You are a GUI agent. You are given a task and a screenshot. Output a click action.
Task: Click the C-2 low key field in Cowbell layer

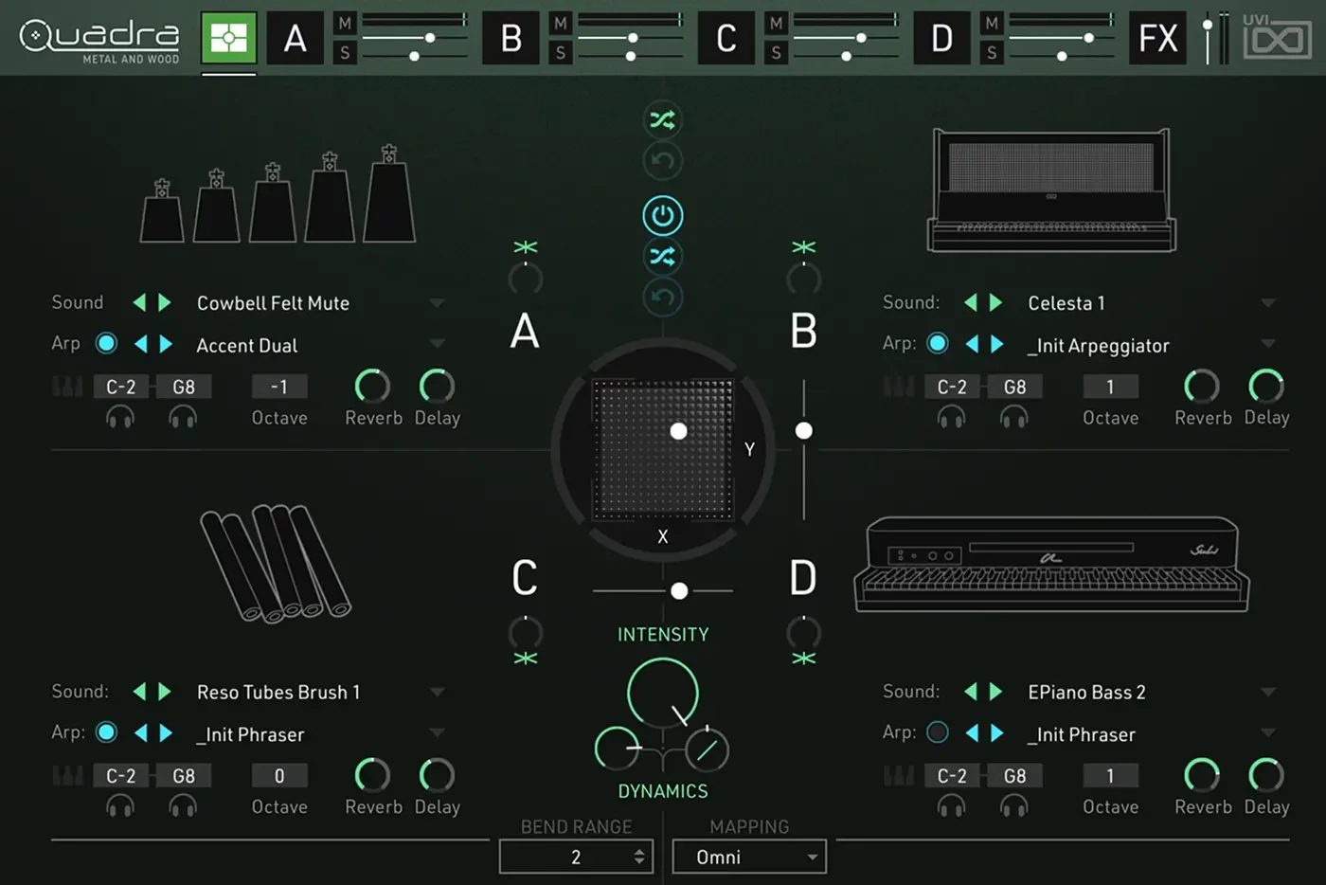120,387
